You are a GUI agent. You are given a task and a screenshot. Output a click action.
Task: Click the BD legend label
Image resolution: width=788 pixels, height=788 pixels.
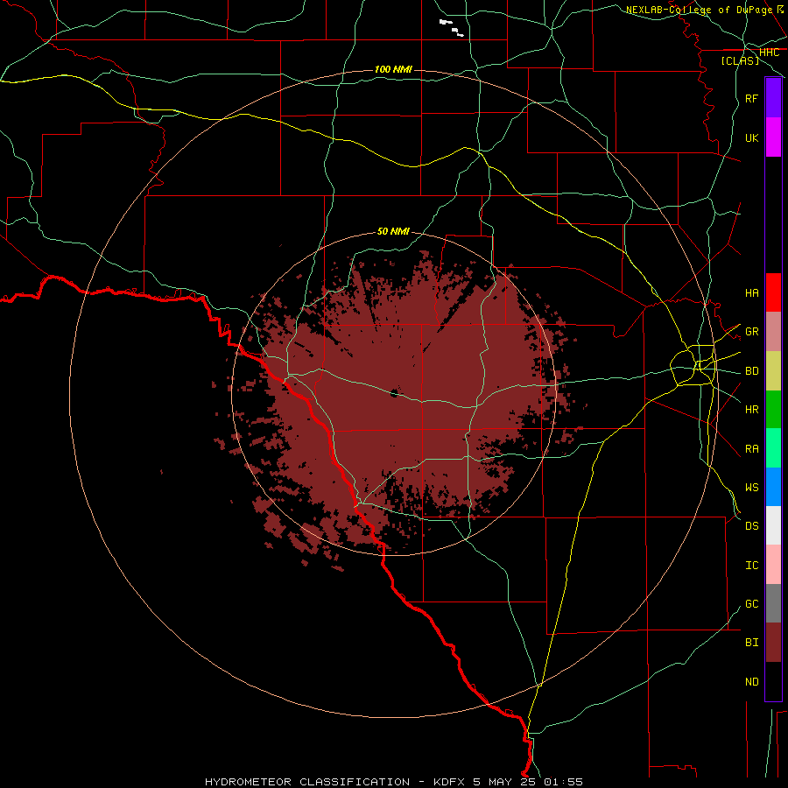click(x=752, y=371)
